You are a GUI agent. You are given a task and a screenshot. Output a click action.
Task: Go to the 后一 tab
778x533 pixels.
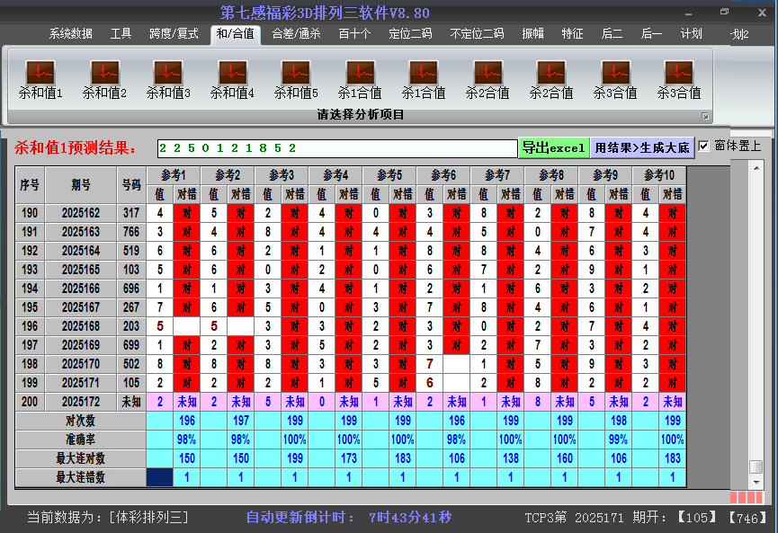pyautogui.click(x=651, y=34)
